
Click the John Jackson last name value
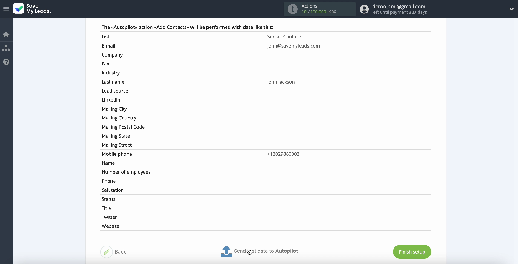tap(281, 82)
